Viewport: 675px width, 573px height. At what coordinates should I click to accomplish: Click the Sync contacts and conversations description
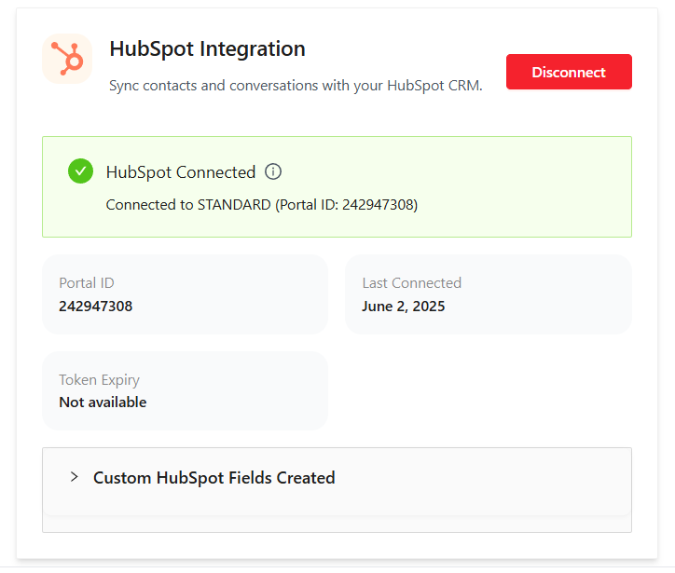[x=296, y=86]
